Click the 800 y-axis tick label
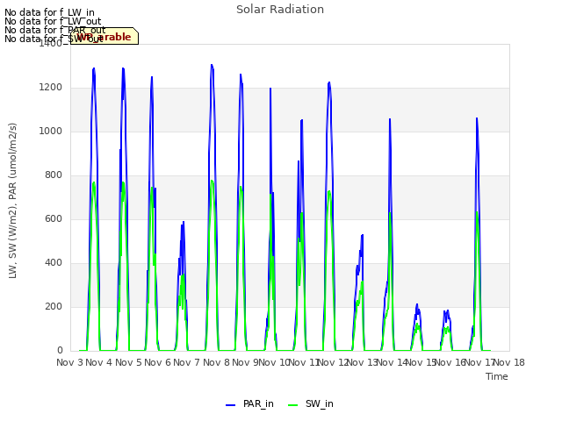The height and width of the screenshot is (421, 562). (x=54, y=175)
